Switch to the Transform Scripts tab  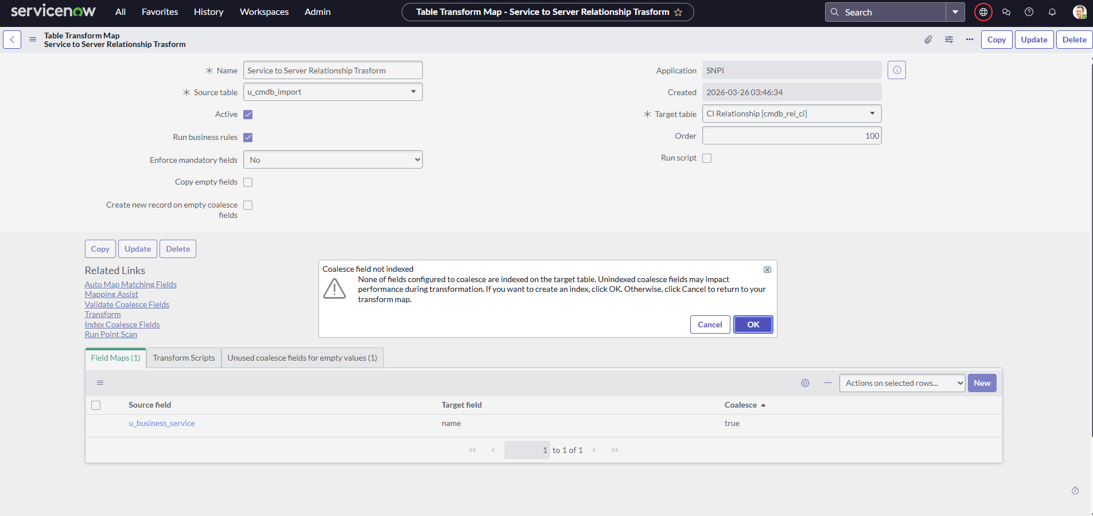coord(184,358)
